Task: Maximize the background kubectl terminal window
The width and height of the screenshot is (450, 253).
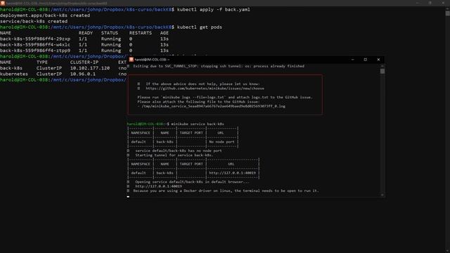Action: (x=430, y=3)
